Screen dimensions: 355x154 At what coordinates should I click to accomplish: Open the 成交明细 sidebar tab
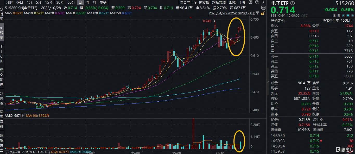[x=2, y=77]
